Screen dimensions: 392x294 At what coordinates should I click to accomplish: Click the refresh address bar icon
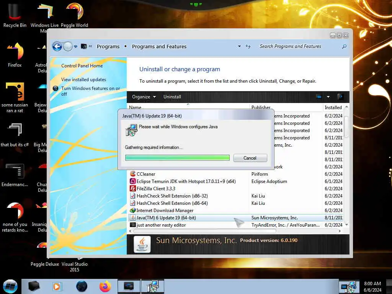(248, 46)
